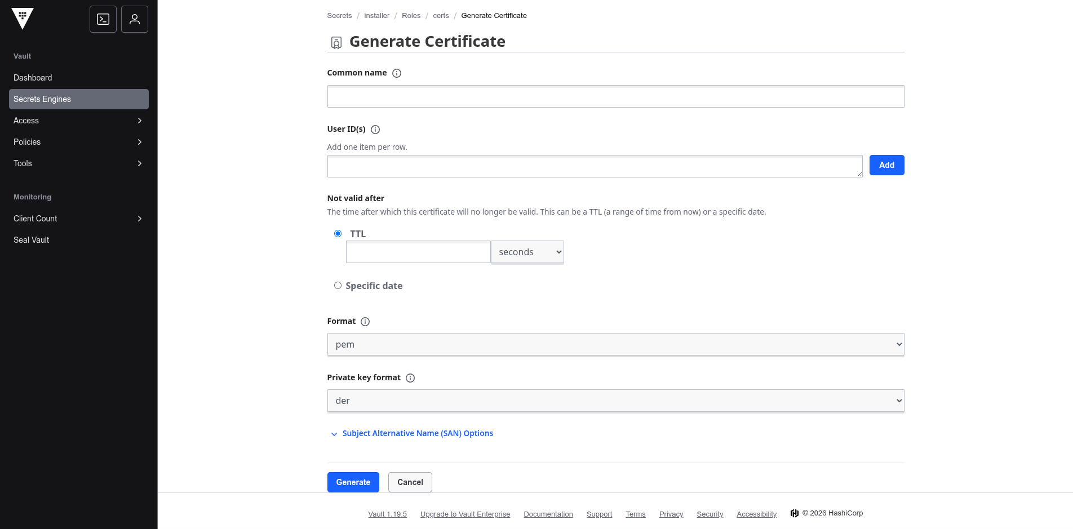1073x529 pixels.
Task: Open the Format pem dropdown
Action: 615,345
